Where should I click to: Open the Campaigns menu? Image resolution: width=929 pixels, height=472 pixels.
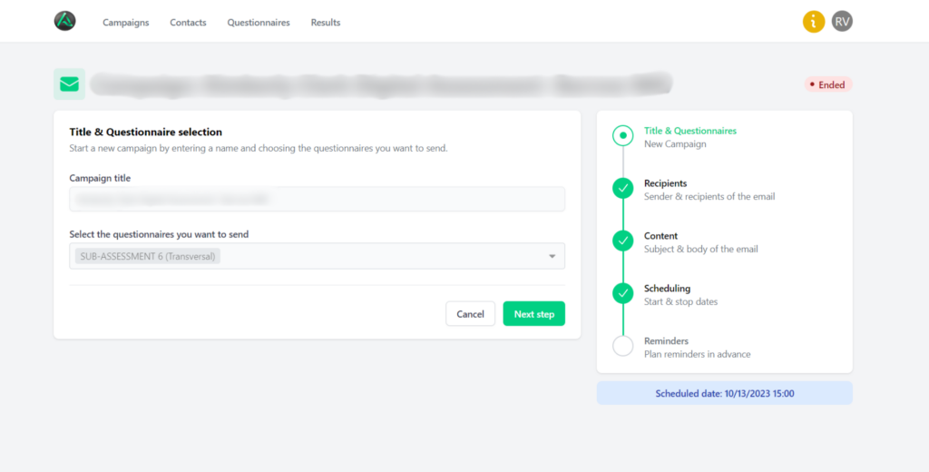coord(125,23)
